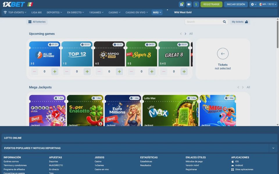This screenshot has width=279, height=174.
Task: Open Powerball USA lottery card
Action: (47, 110)
